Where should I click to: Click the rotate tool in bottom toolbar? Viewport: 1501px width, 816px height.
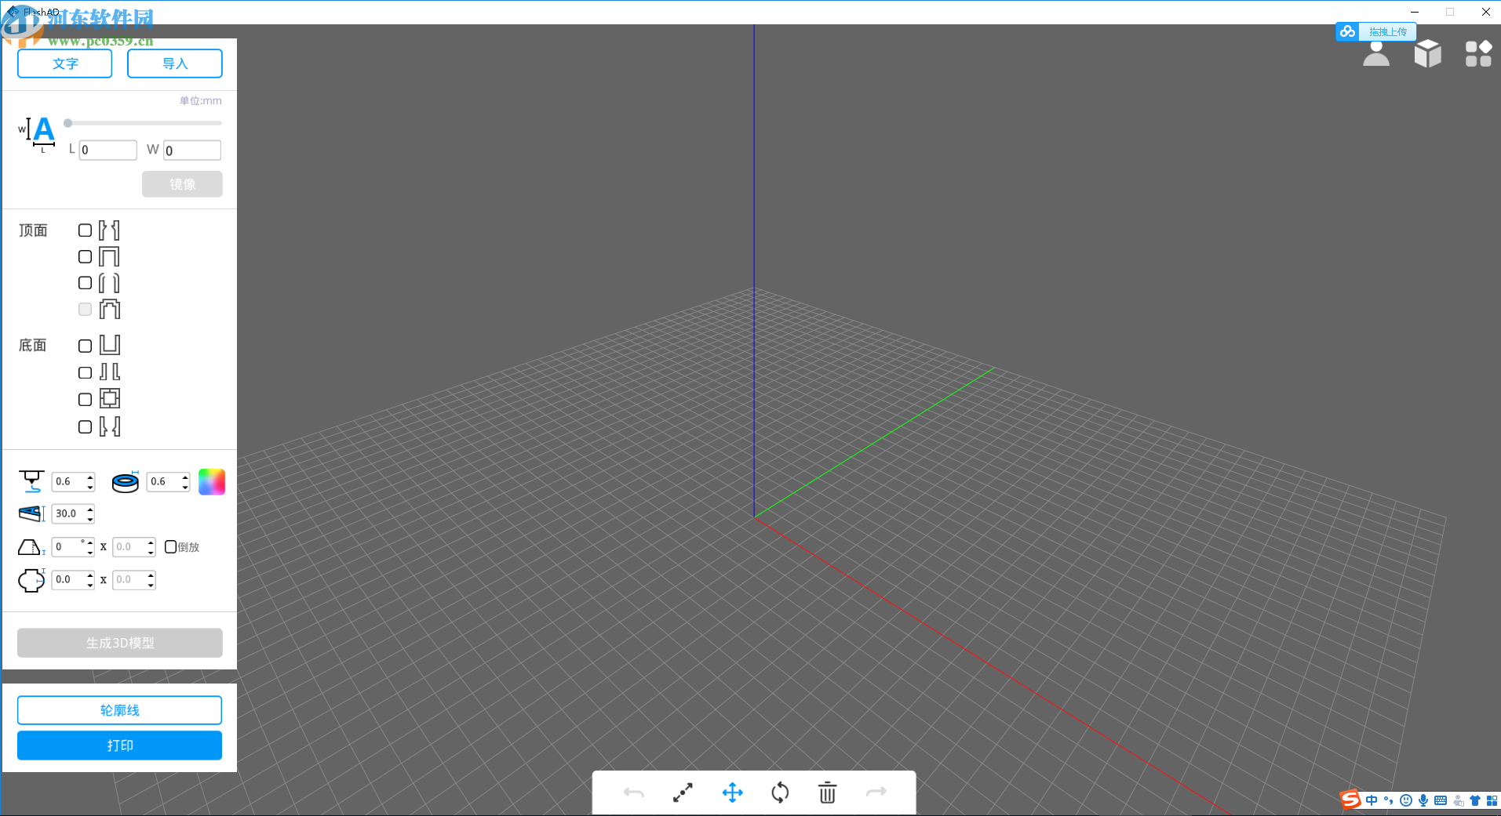[780, 792]
